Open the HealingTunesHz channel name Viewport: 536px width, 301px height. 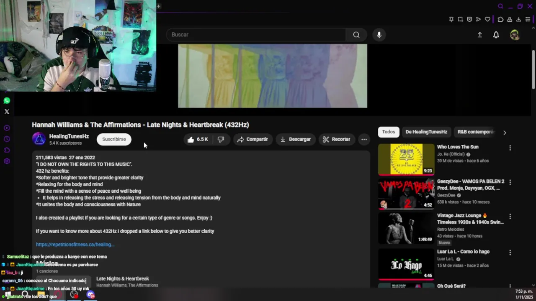tap(69, 136)
